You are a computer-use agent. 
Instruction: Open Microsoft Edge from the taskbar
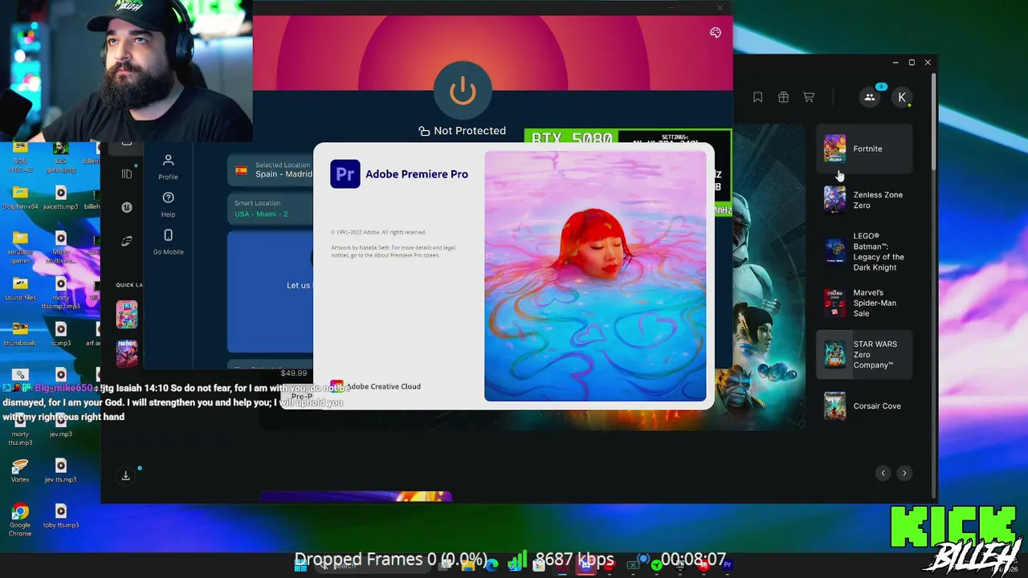[x=492, y=565]
